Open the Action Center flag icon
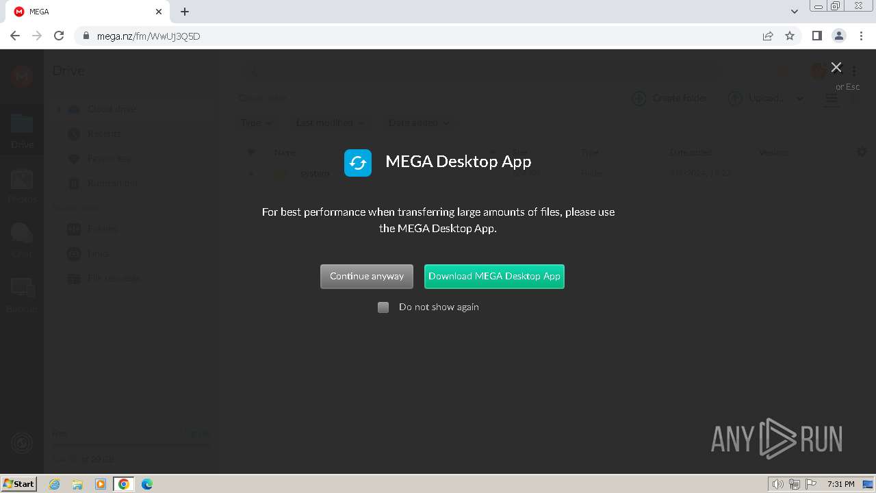This screenshot has width=876, height=493. coord(811,484)
